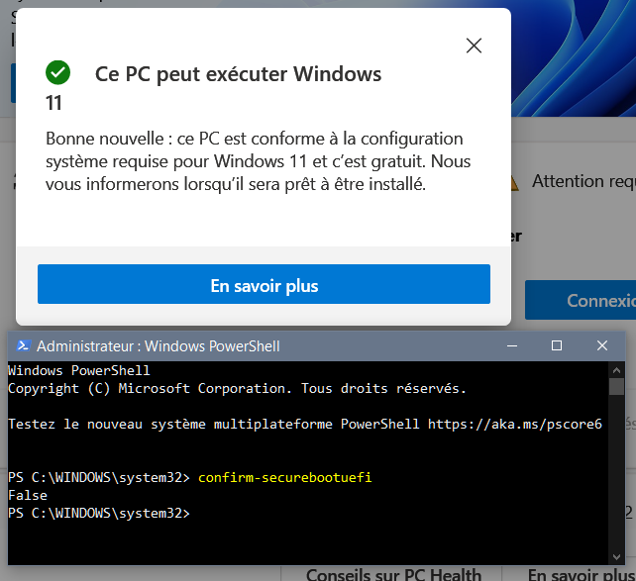Click the PowerShell icon in title bar

23,346
